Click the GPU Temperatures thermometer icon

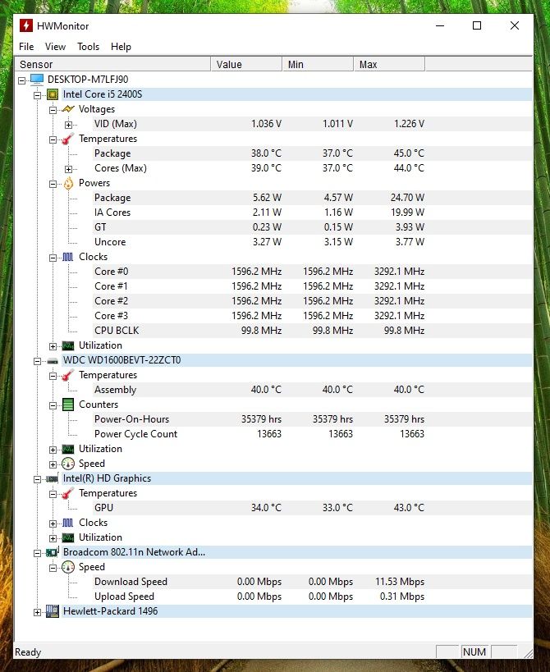tap(68, 494)
